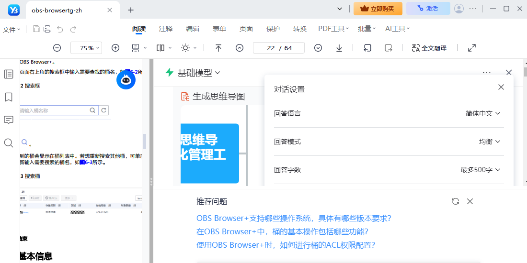Change 回答模式 from 均衡
Screen dimensions: 527x263
point(490,142)
